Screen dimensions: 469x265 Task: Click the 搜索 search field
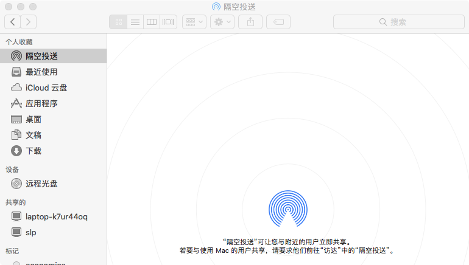coord(397,22)
